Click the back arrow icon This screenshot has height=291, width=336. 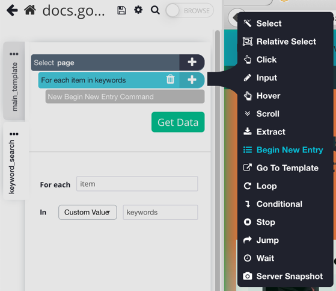[12, 10]
